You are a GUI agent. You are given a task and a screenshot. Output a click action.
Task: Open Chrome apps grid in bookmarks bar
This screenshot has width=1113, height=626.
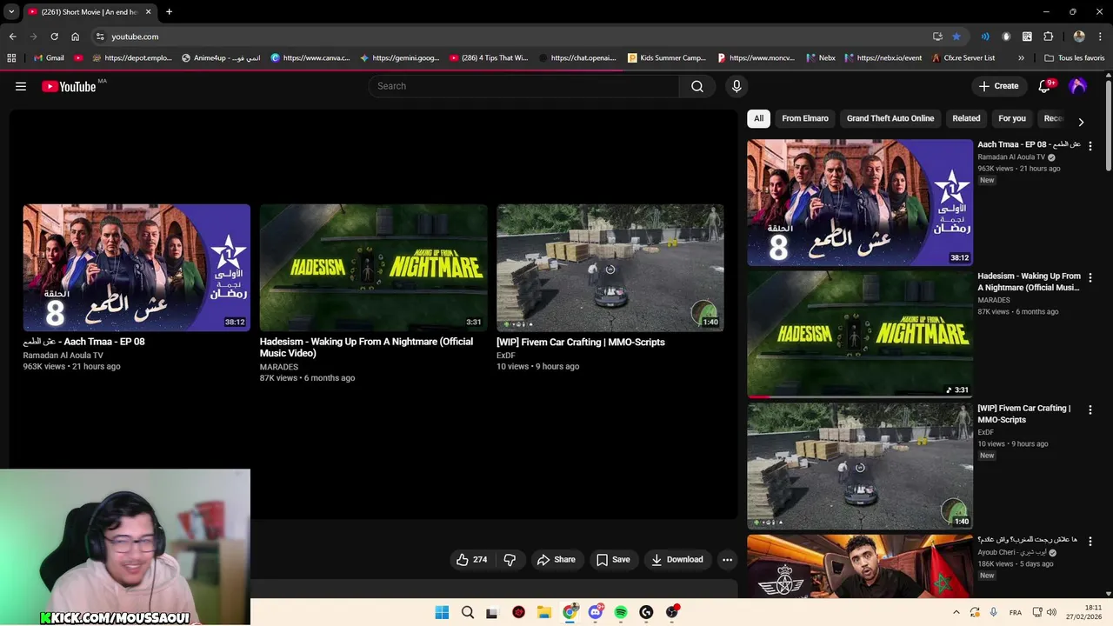11,58
